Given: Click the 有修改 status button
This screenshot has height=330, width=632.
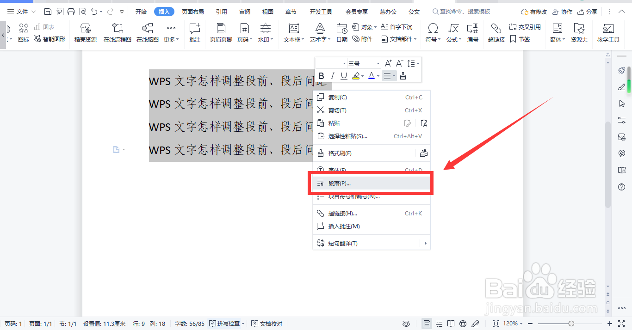Looking at the screenshot, I should [x=533, y=12].
